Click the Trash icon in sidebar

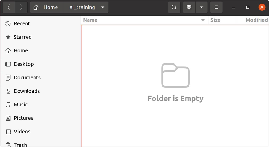[x=8, y=145]
